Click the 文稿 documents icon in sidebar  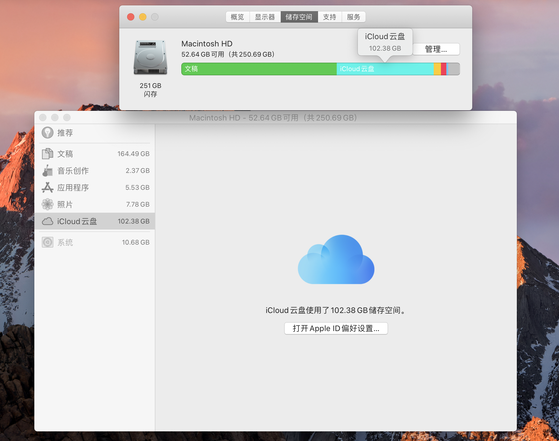pyautogui.click(x=47, y=154)
